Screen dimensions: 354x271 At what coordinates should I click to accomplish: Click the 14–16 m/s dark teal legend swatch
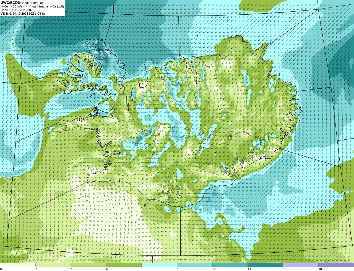(265, 265)
